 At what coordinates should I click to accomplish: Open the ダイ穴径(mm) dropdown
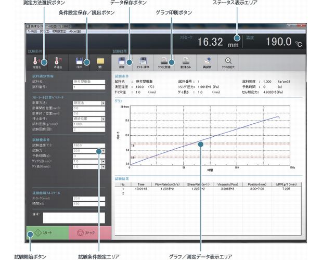tap(104, 162)
